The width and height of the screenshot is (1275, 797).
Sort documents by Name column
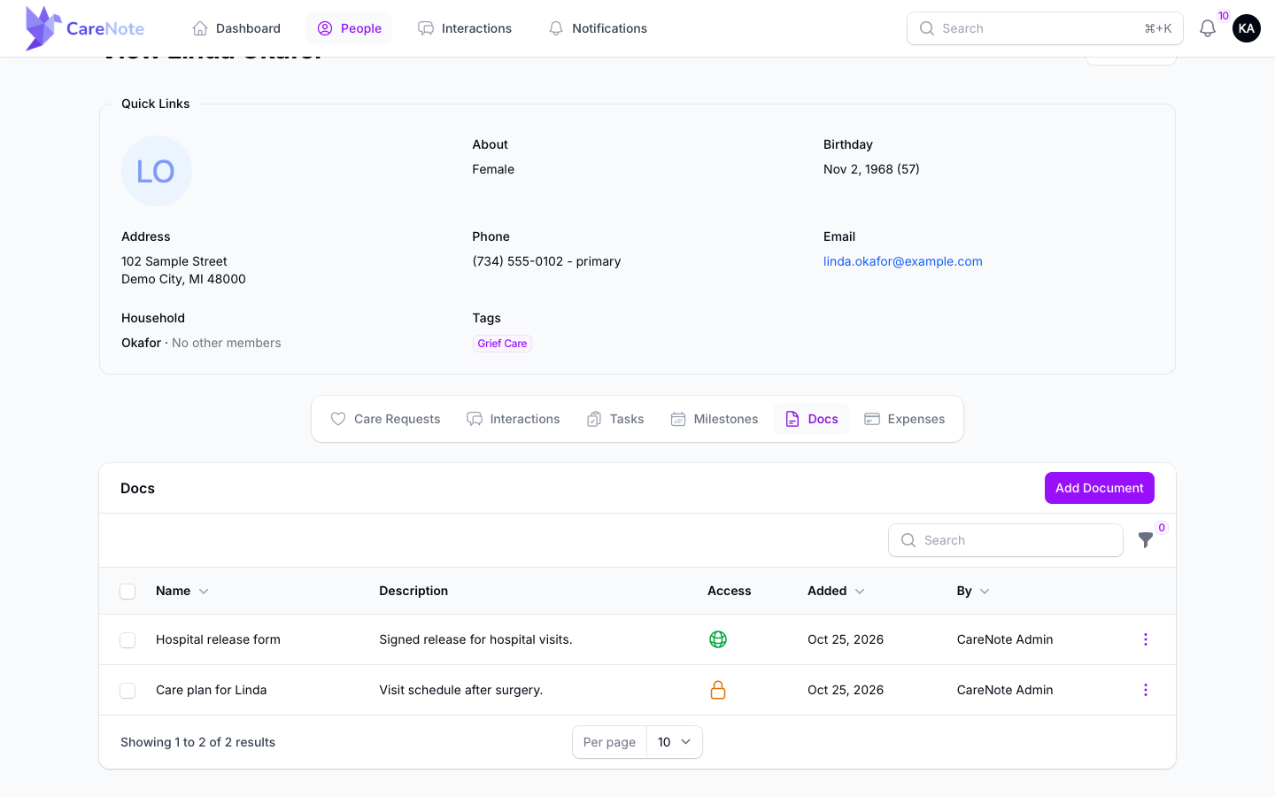coord(182,591)
